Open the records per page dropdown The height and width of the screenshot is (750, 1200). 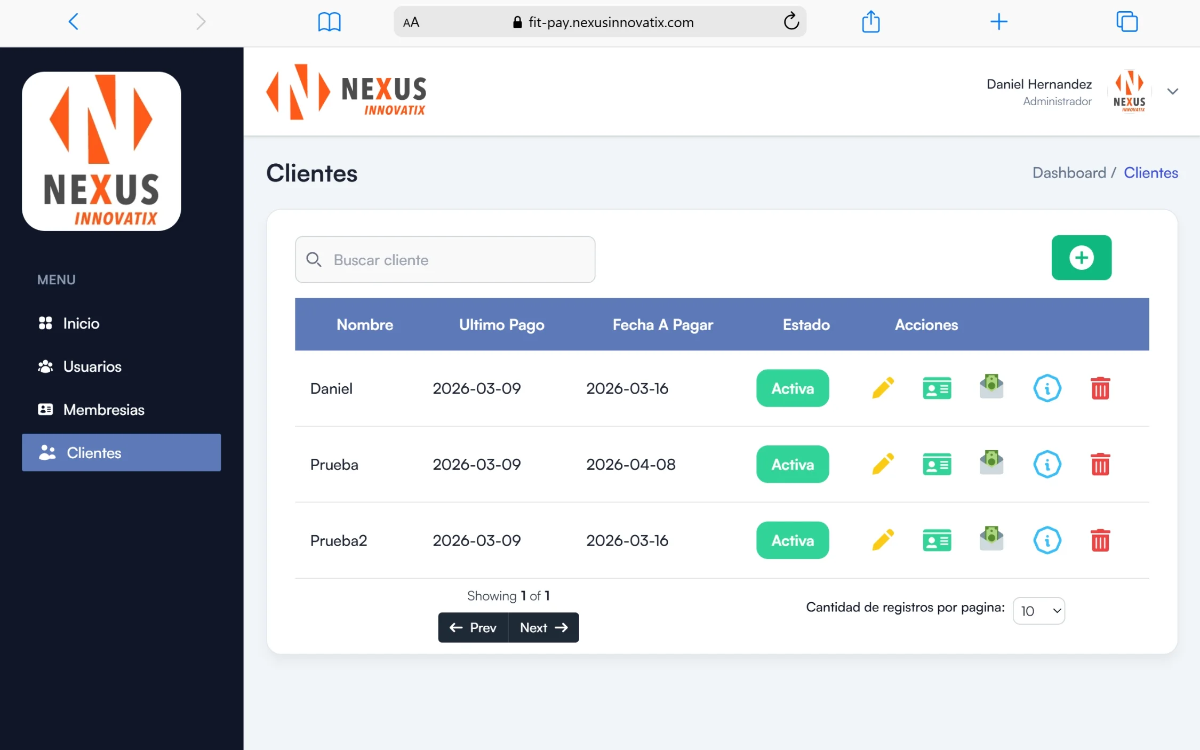(1038, 611)
